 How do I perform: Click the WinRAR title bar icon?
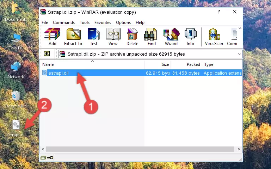coord(43,12)
